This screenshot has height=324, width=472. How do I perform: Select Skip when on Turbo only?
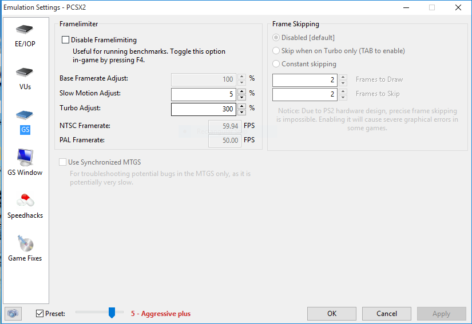[x=276, y=51]
